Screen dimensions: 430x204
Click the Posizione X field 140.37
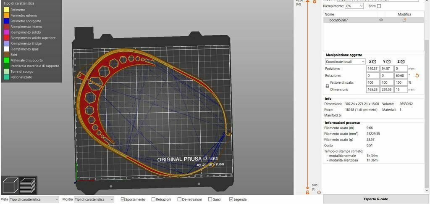click(373, 69)
